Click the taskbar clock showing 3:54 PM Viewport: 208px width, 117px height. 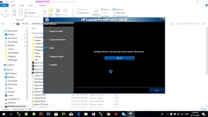click(195, 114)
